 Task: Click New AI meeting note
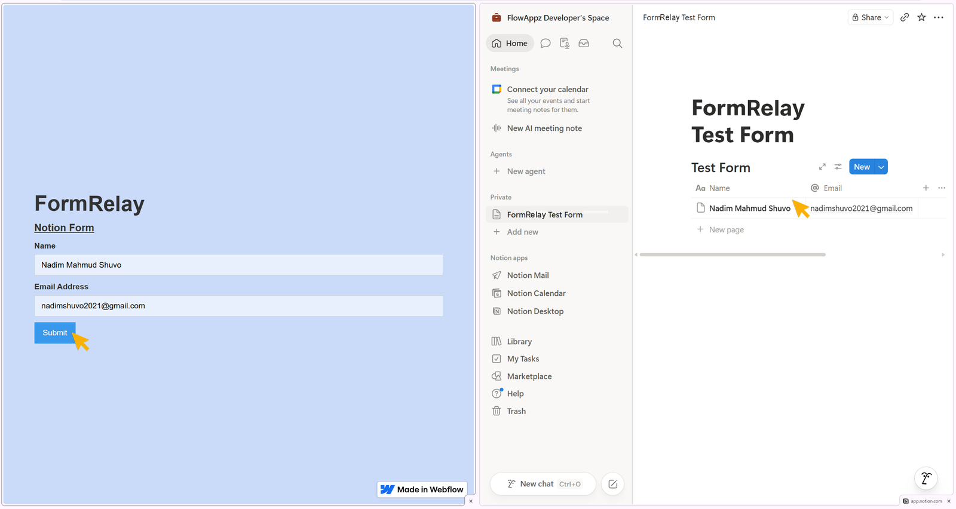click(x=544, y=128)
